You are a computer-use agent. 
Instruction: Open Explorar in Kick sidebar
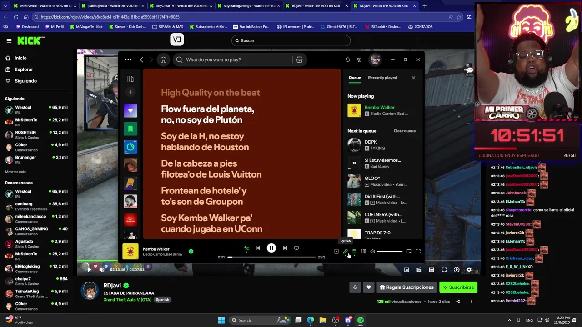tap(24, 69)
